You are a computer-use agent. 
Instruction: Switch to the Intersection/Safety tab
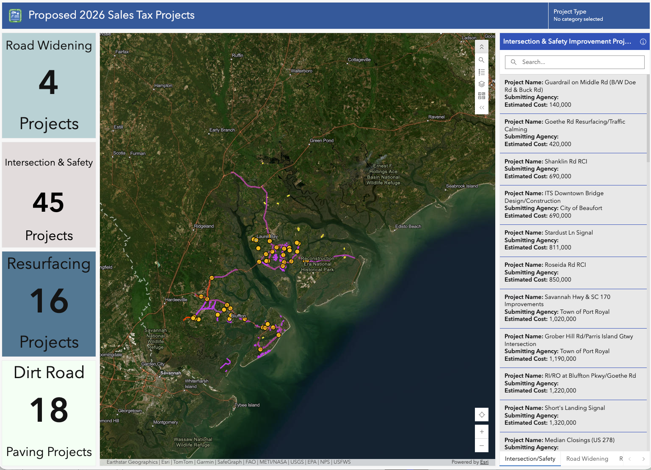530,459
